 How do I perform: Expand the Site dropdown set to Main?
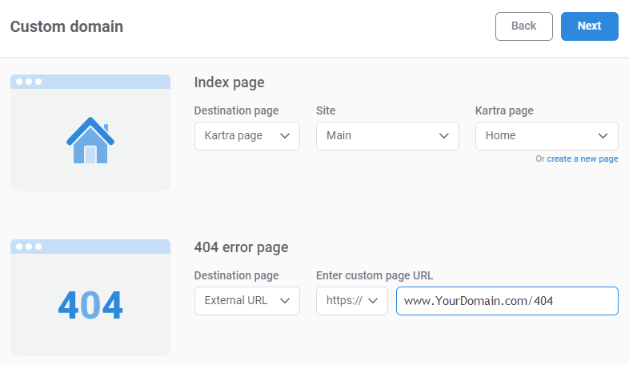pos(387,136)
